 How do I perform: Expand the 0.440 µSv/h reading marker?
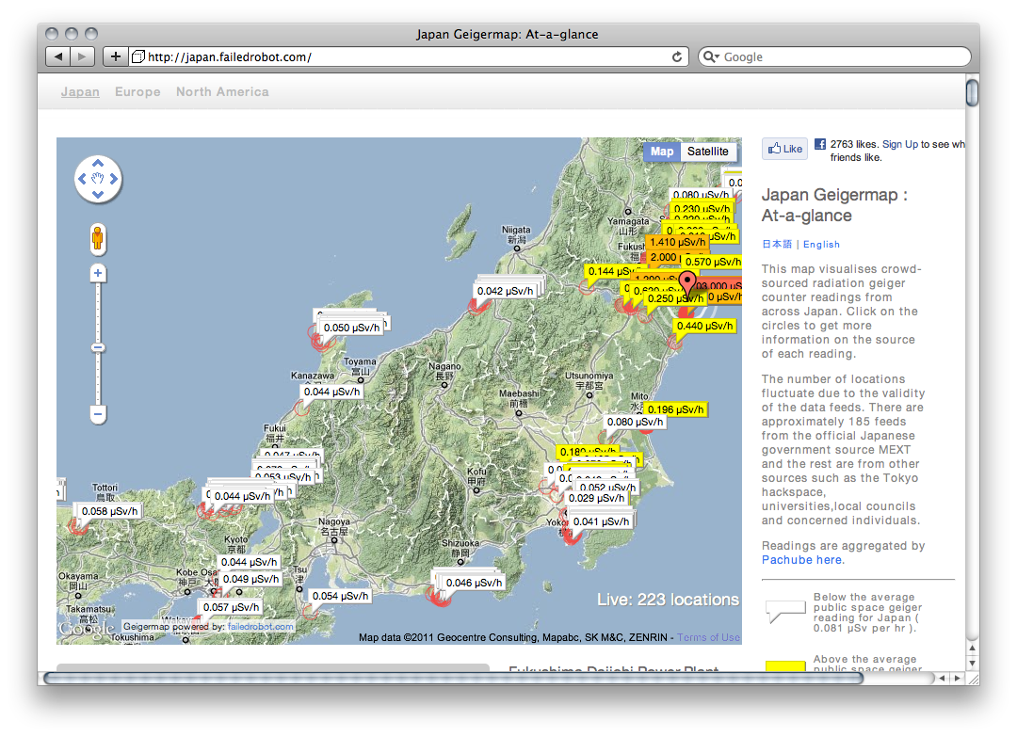[x=704, y=326]
